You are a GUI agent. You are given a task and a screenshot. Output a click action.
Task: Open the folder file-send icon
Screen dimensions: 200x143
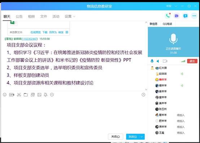pos(26,95)
